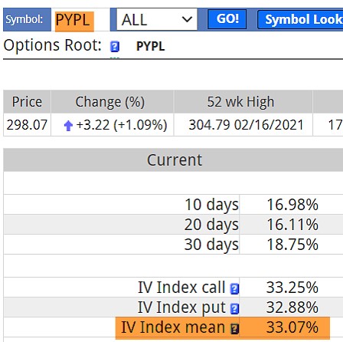Screen dimensions: 343x342
Task: Open help icon beside IV Index call
Action: click(x=234, y=288)
